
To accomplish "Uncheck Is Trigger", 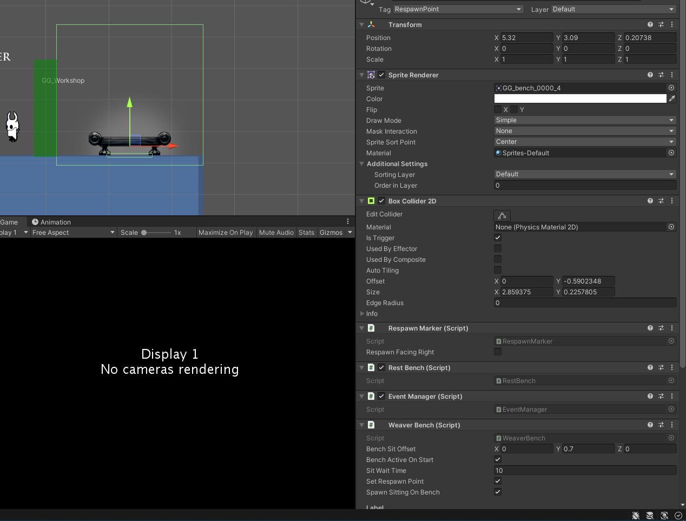I will pyautogui.click(x=498, y=238).
